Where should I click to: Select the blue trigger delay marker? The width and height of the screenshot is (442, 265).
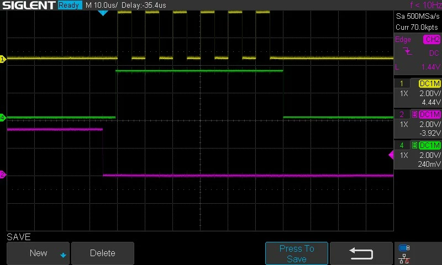coord(103,13)
